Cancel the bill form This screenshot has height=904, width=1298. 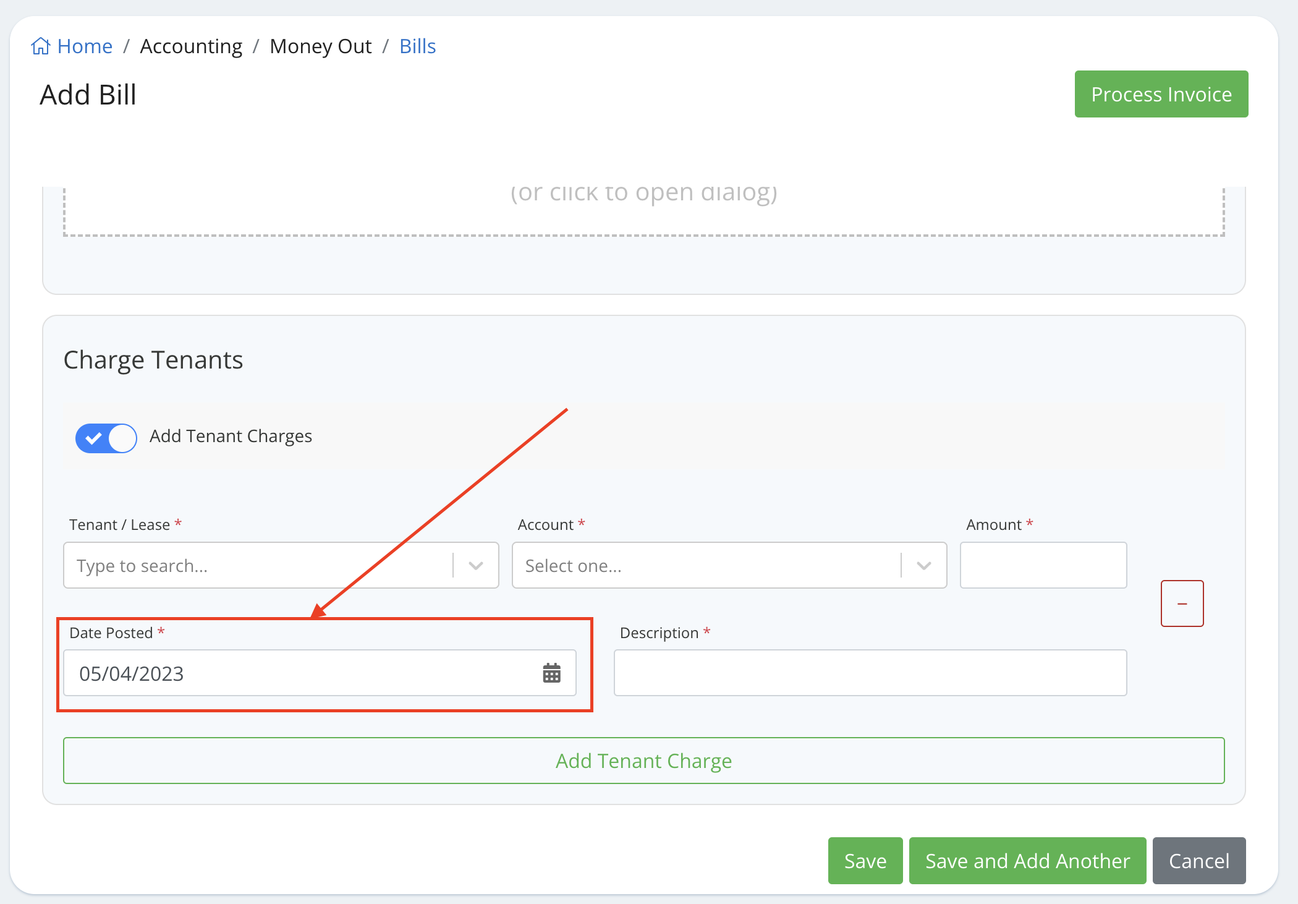[x=1198, y=861]
